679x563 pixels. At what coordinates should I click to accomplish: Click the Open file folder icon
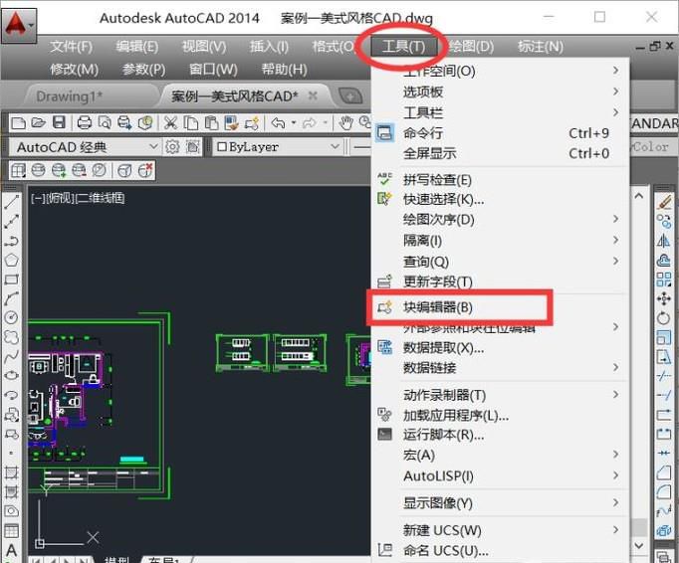click(x=39, y=123)
